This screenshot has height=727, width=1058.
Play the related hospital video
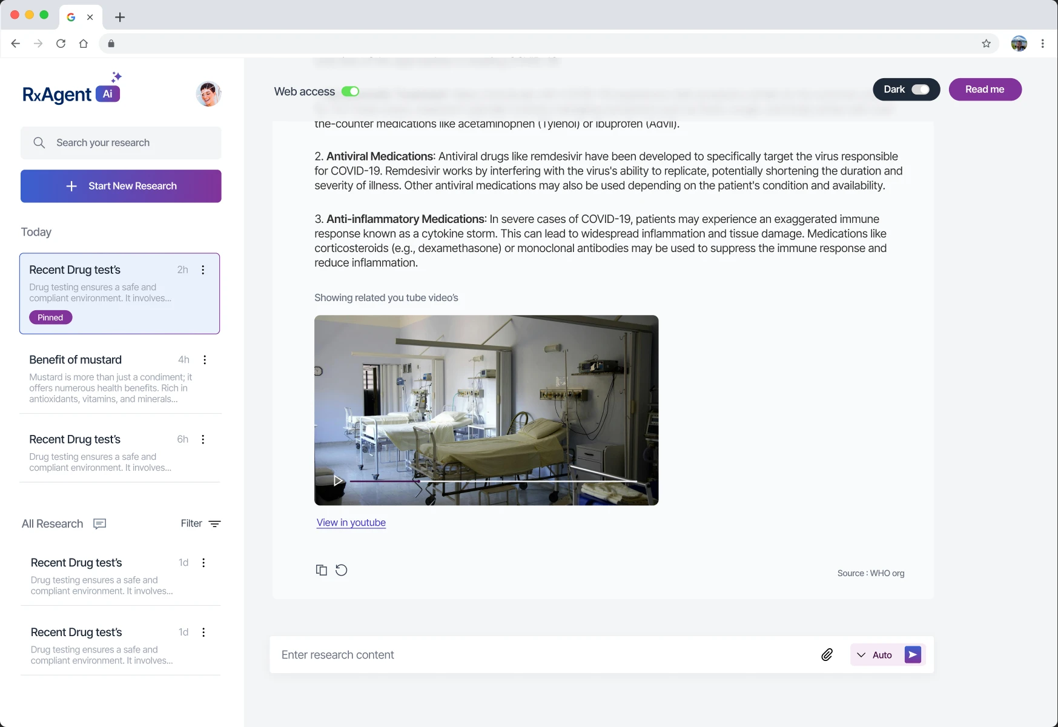click(x=338, y=480)
